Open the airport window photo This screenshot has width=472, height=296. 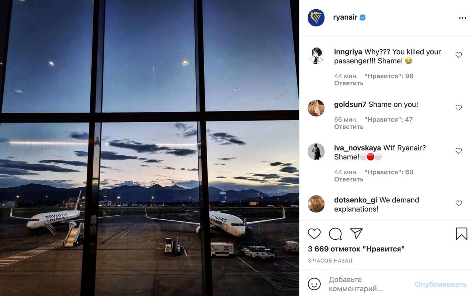pyautogui.click(x=149, y=148)
